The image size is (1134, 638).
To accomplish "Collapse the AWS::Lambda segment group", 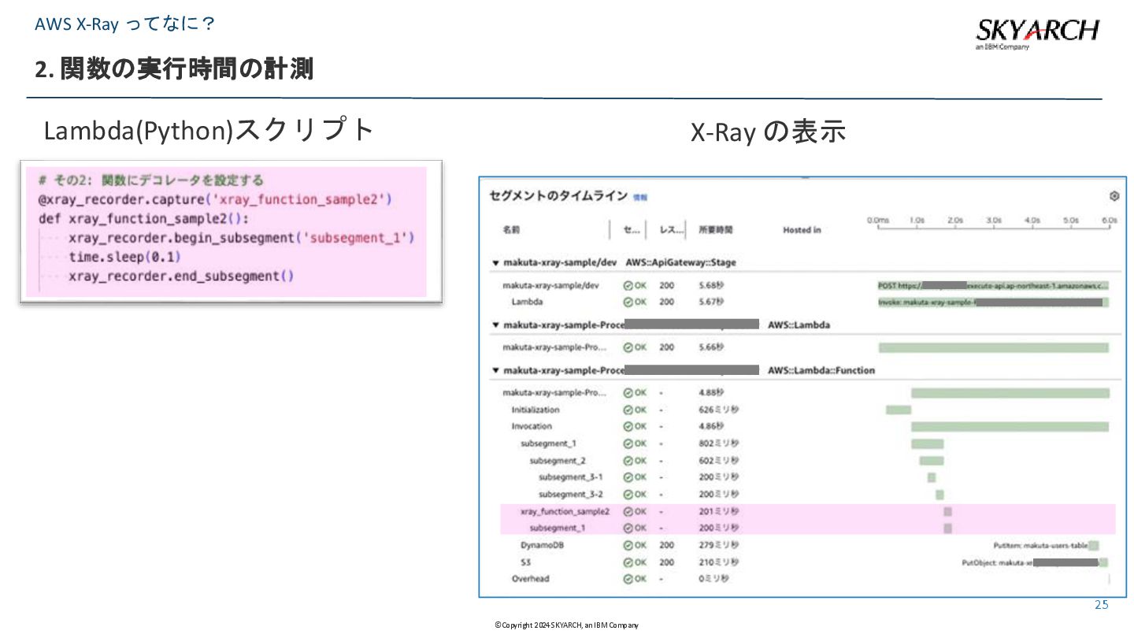I will (x=495, y=325).
